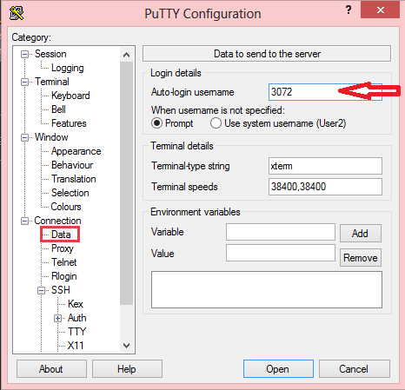Open Selection settings category
Viewport: 405px width, 390px height.
coord(70,193)
